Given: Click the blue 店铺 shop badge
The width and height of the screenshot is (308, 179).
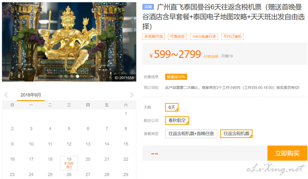Looking at the screenshot, I should click(148, 7).
